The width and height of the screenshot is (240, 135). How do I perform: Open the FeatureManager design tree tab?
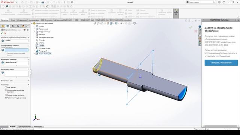pos(3,26)
